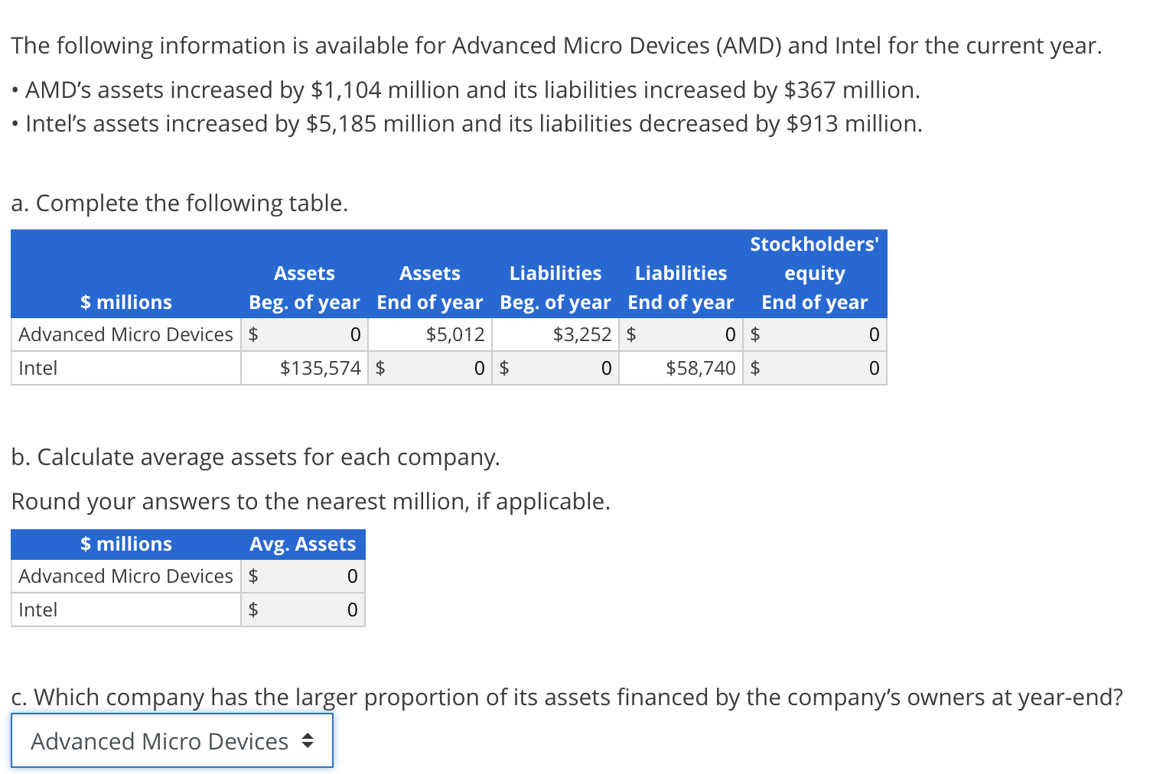Click the Assets End of year column header
The width and height of the screenshot is (1163, 774).
coord(430,288)
